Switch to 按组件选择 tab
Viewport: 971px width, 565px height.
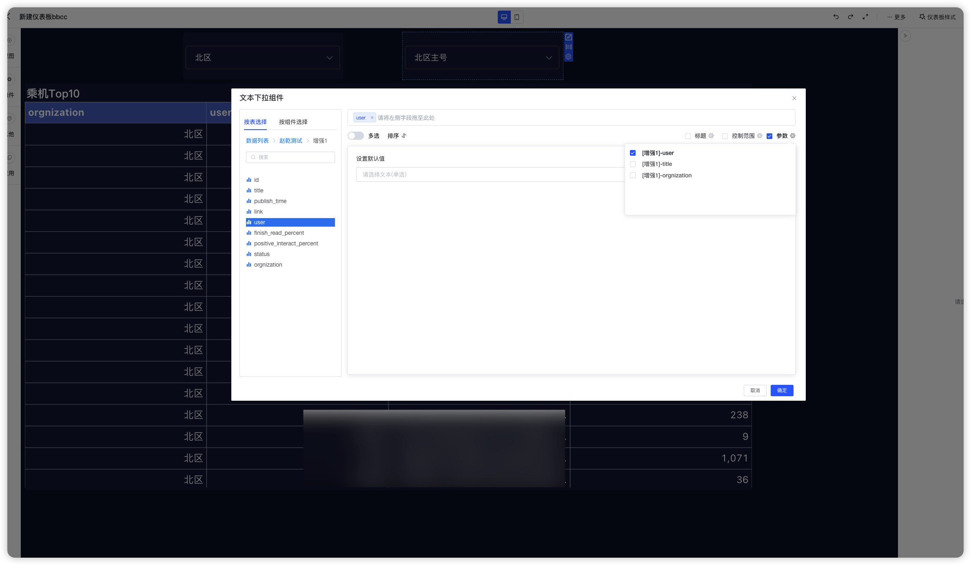[x=293, y=122]
